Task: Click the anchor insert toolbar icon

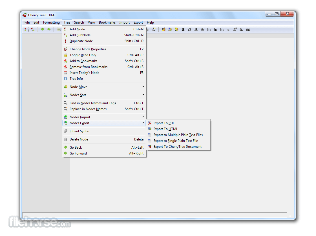Action: click(154, 29)
